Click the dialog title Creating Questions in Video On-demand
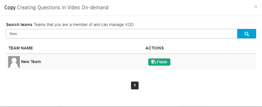This screenshot has width=262, height=107. pos(63,8)
